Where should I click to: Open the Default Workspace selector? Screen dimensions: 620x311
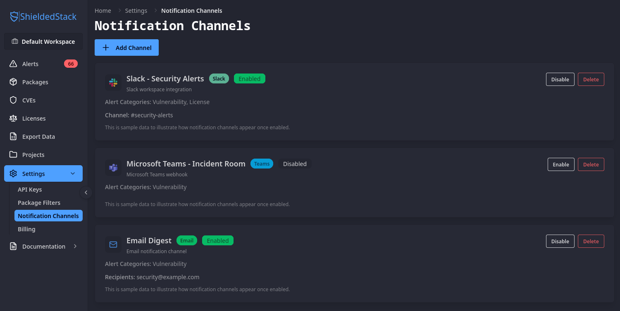pyautogui.click(x=43, y=41)
